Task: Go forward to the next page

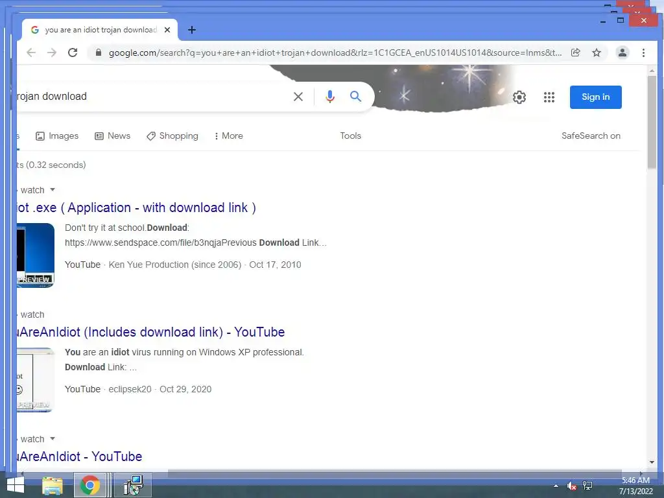Action: pyautogui.click(x=52, y=53)
